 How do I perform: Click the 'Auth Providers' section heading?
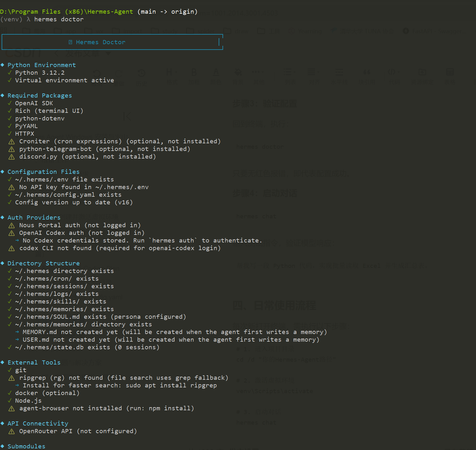(x=34, y=218)
